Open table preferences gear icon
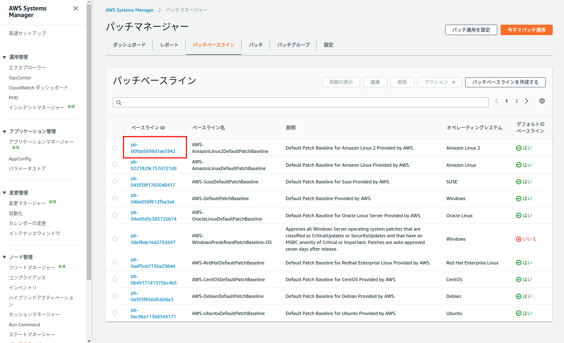The image size is (564, 343). (542, 101)
